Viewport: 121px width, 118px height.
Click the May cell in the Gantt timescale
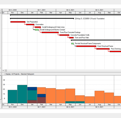click(x=70, y=13)
